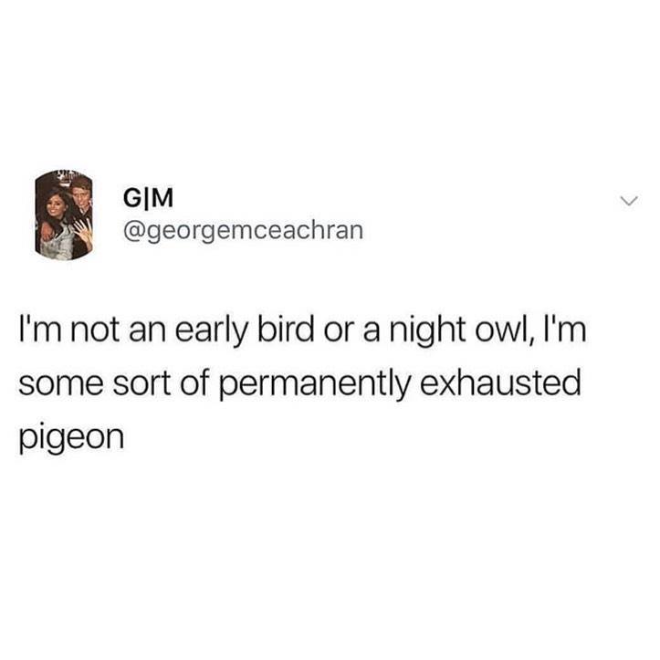Click the word "sort" in the tweet
This screenshot has height=660, width=660.
141,384
